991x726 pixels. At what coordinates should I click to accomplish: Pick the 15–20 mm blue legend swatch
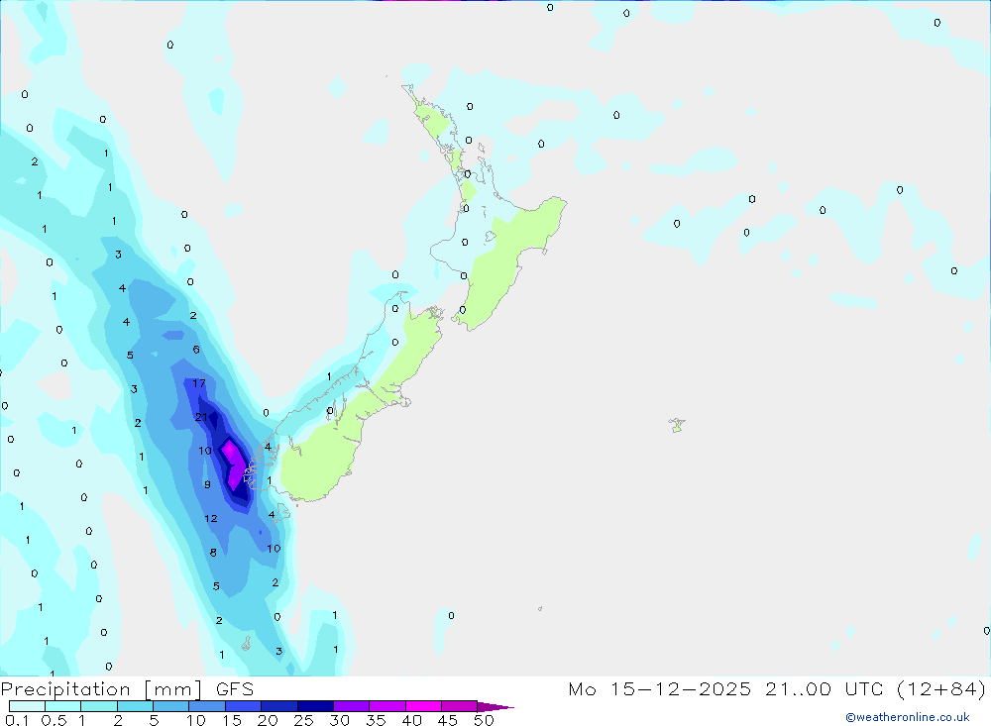pos(244,706)
